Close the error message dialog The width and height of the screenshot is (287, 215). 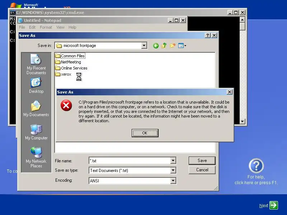[x=229, y=92]
